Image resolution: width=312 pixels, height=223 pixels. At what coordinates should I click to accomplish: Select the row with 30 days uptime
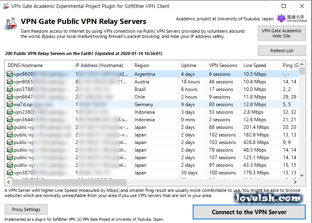pos(152,172)
